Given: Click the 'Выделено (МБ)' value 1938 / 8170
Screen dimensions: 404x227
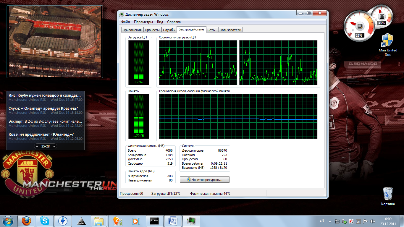Looking at the screenshot, I should click(x=219, y=168).
